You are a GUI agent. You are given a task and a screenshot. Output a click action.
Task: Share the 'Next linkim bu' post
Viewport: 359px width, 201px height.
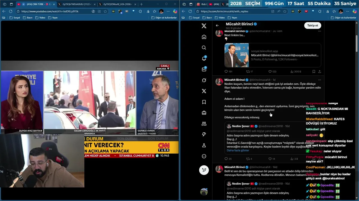319,71
